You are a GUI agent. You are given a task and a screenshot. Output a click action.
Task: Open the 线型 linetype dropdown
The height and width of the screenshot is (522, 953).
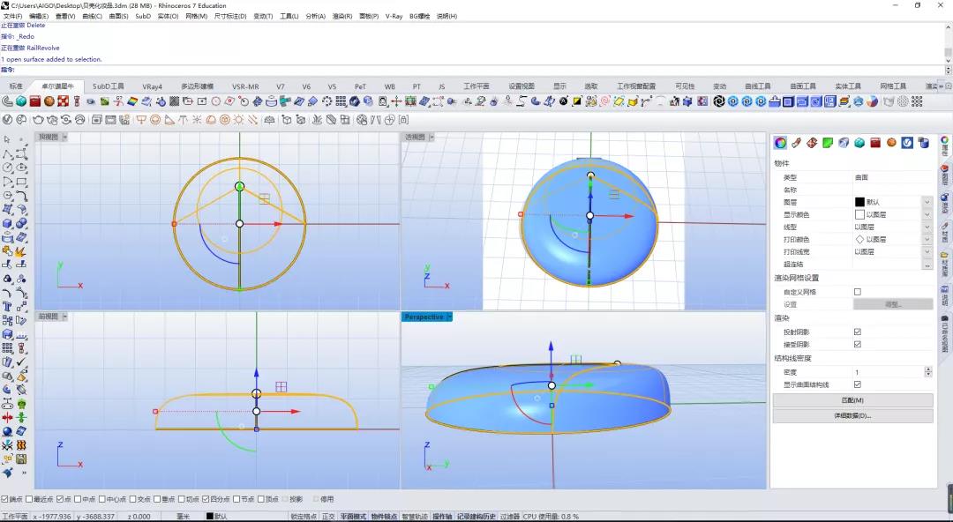pos(927,227)
